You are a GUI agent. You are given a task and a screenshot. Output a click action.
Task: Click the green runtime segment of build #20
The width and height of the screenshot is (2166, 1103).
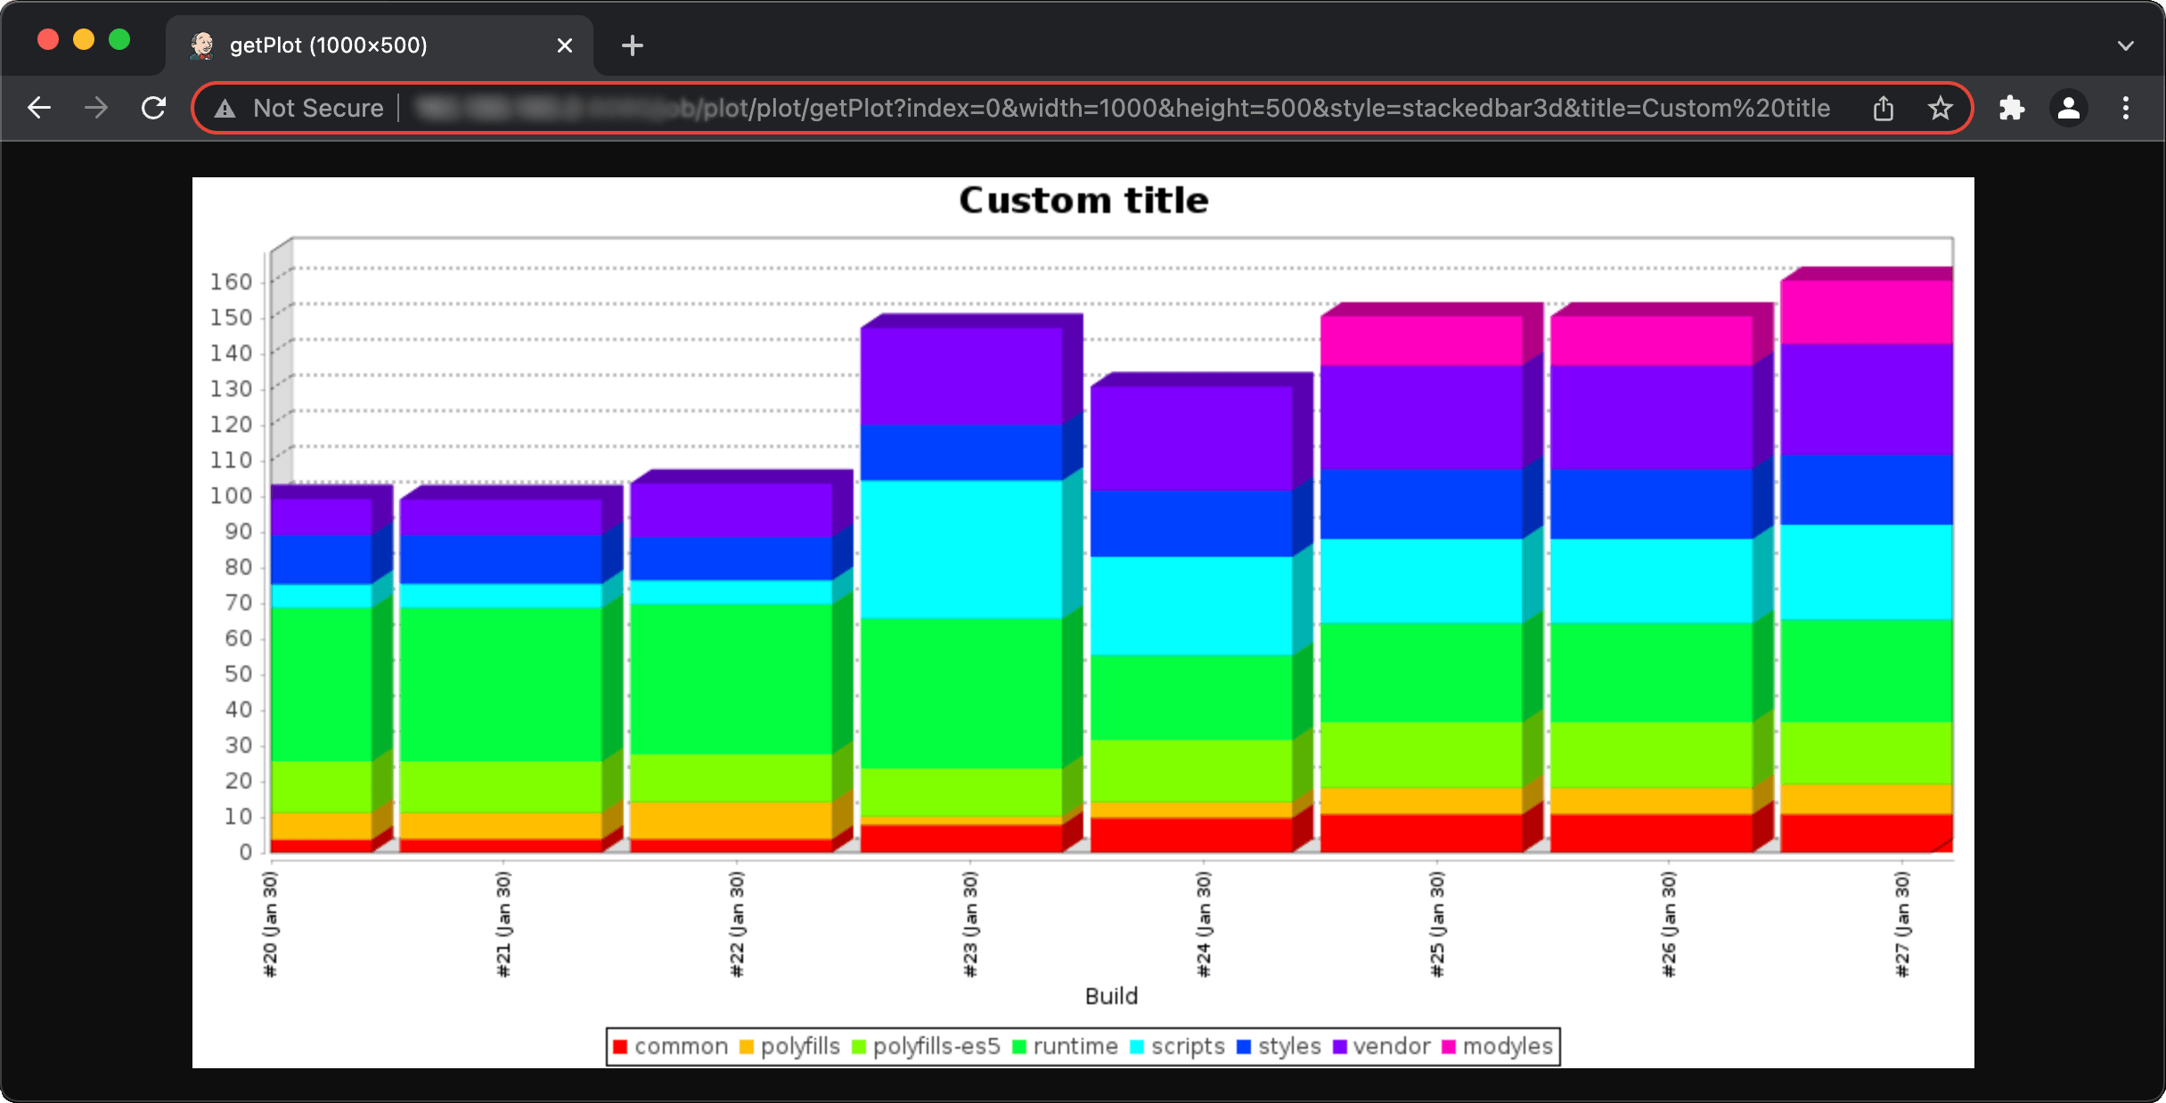tap(321, 684)
